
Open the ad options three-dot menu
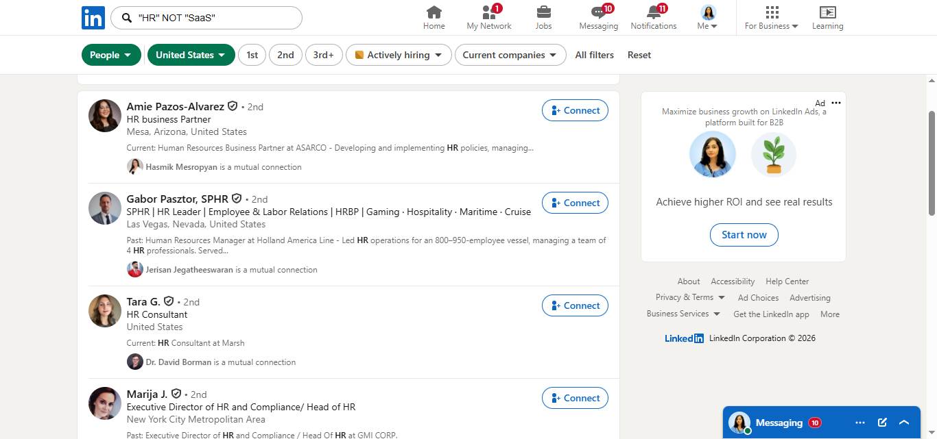click(835, 103)
